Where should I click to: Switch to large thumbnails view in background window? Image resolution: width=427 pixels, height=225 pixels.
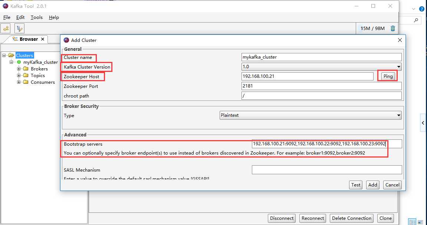tap(420, 222)
